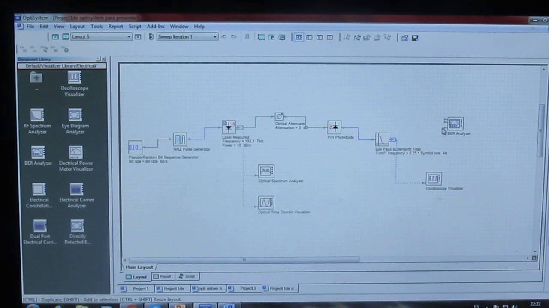Select the Optical Spectrum Analyzer block

(266, 171)
